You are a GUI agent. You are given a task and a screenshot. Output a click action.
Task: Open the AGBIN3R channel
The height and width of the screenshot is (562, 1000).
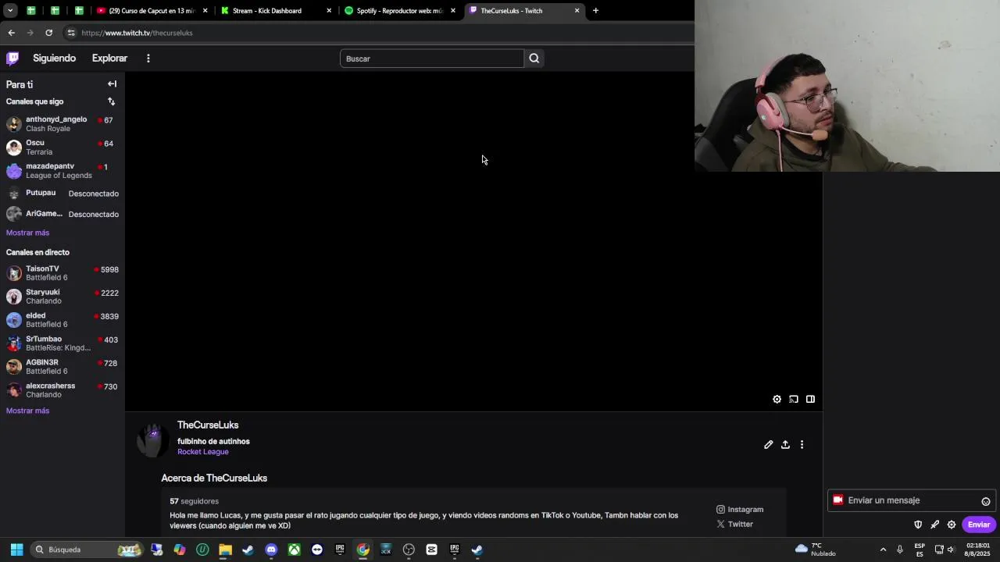[62, 366]
